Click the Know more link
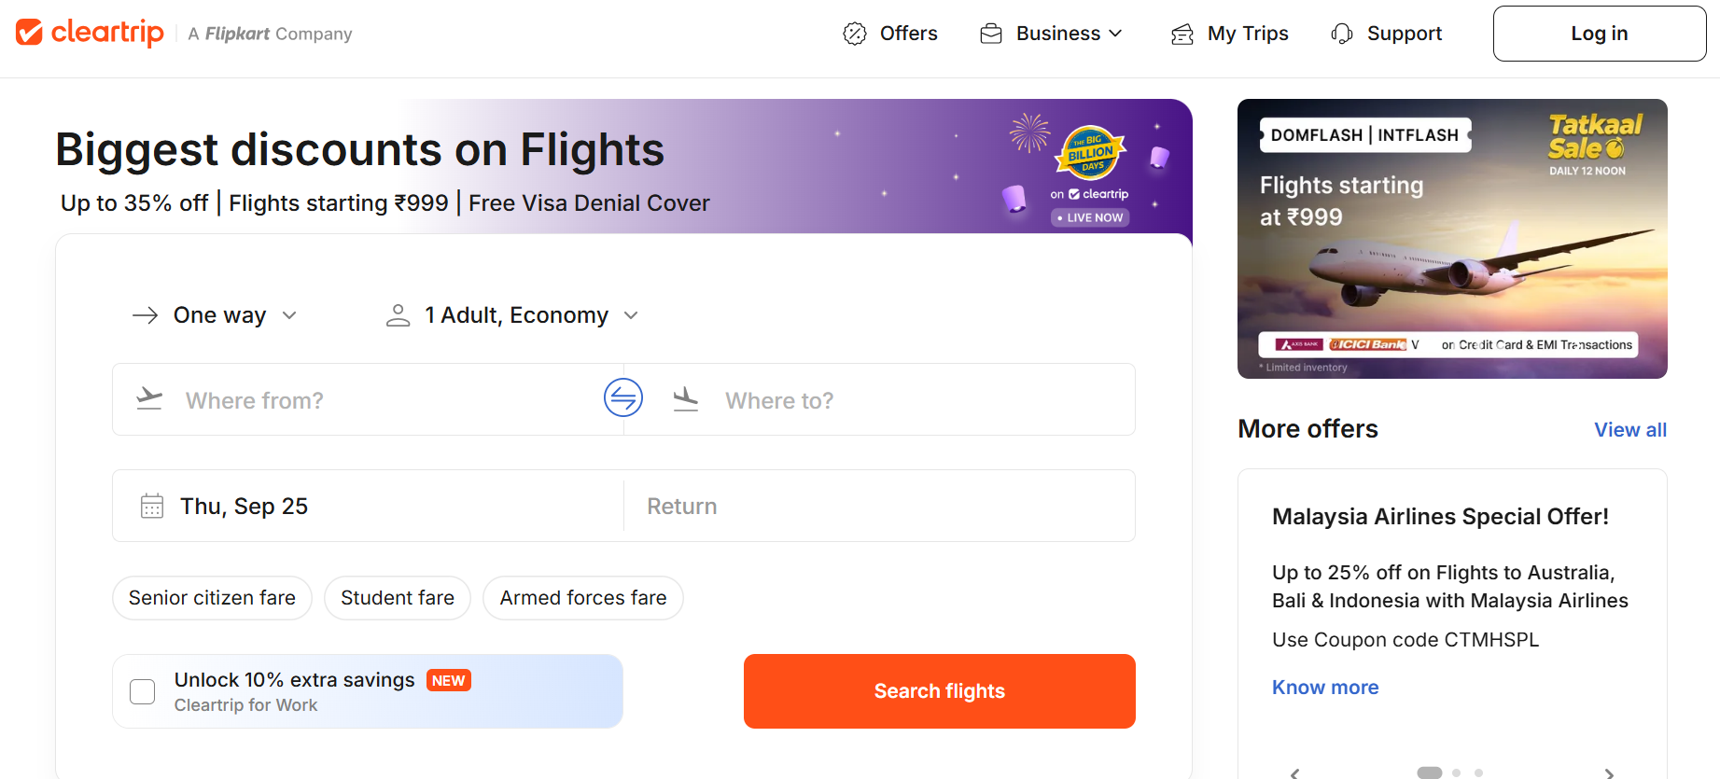Screen dimensions: 1720x779 1325,688
